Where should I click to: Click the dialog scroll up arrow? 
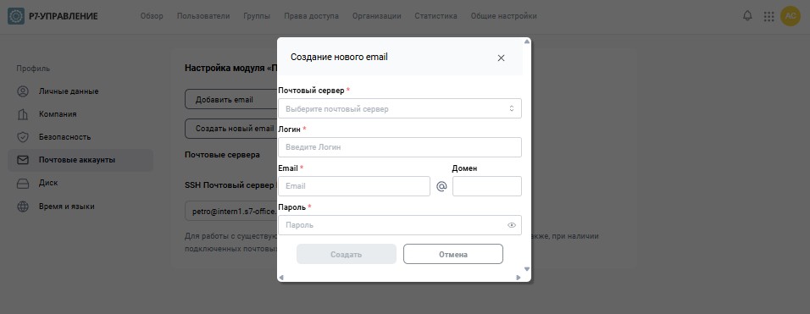pyautogui.click(x=527, y=41)
